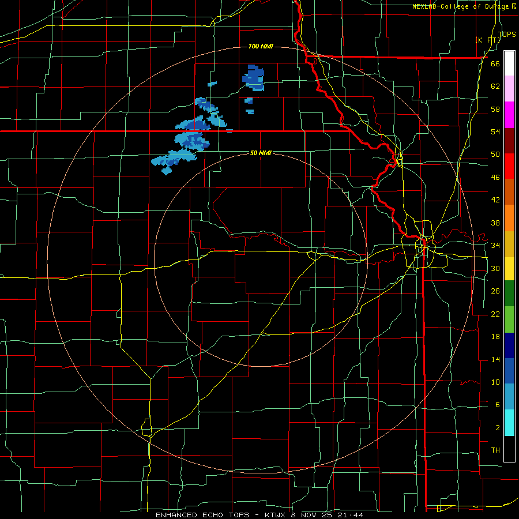The height and width of the screenshot is (519, 519).
Task: Select the black TH swatch on the scale
Action: (x=509, y=449)
